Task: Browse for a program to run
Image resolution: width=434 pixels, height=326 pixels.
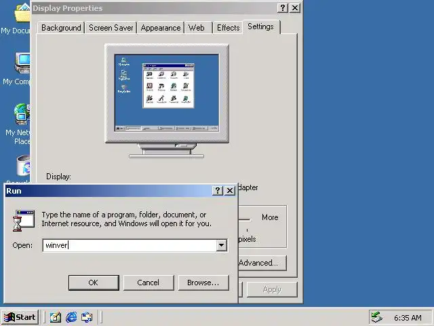Action: coord(203,283)
